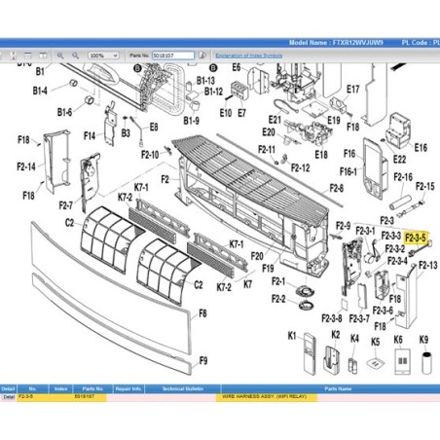Click the vertical arrows toolbar icon
This screenshot has height=440, width=440.
[14, 55]
